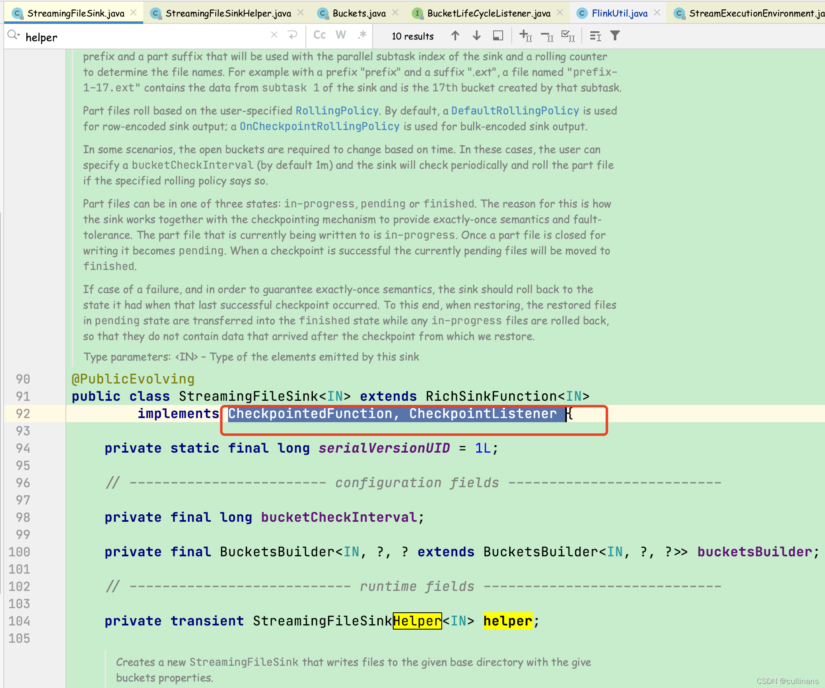Click the configuration fields comment line
Viewport: 825px width, 688px height.
(x=413, y=483)
